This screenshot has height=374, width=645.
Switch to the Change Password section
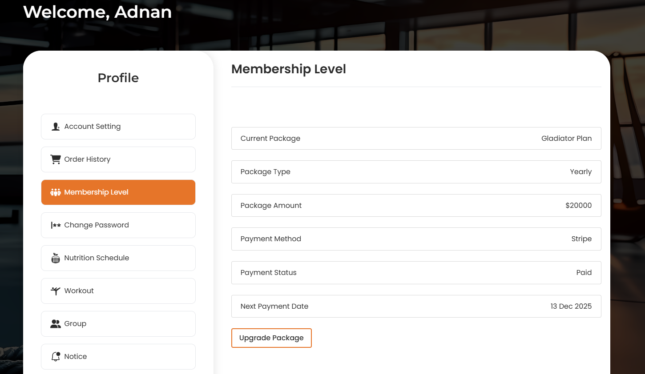(118, 225)
